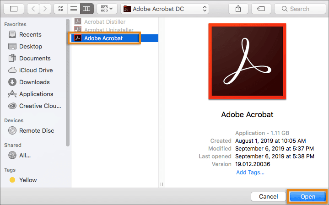
Task: Switch to list view
Action: (74, 9)
